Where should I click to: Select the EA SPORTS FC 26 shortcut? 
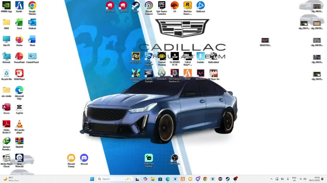tap(174, 59)
